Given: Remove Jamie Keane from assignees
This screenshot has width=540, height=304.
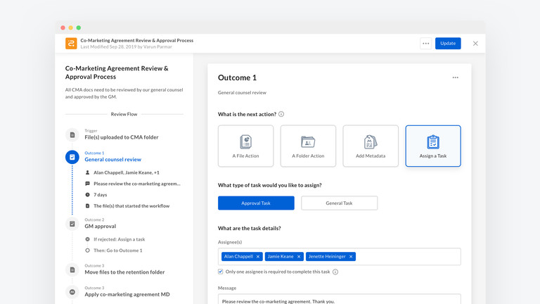Looking at the screenshot, I should click(299, 257).
